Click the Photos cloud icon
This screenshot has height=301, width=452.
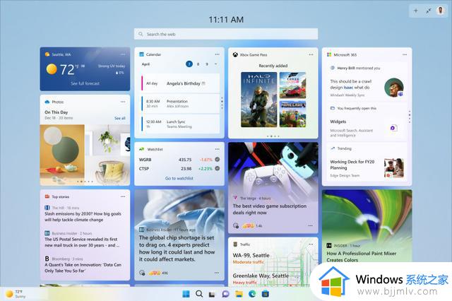coord(47,102)
